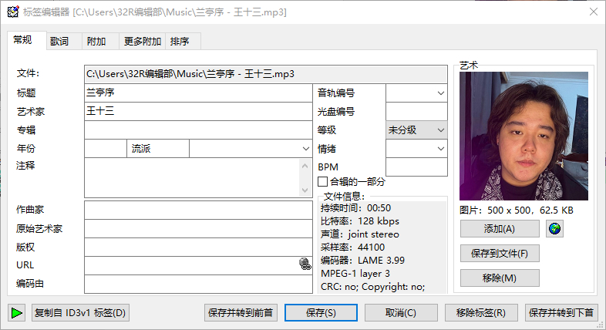Open the 更多附加 tab

point(143,42)
